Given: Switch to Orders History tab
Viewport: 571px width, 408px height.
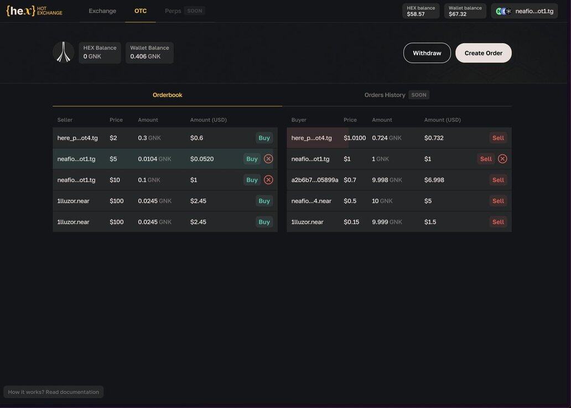Looking at the screenshot, I should coord(385,95).
